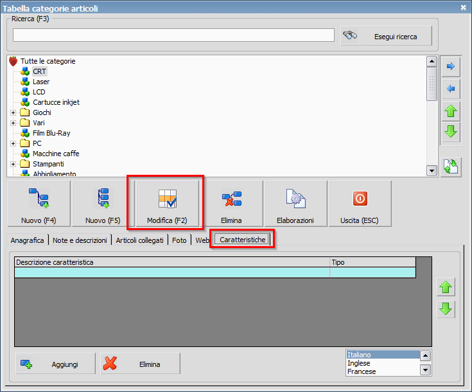Switch to the Note e descrizioni tab
The width and height of the screenshot is (472, 392).
coord(80,240)
